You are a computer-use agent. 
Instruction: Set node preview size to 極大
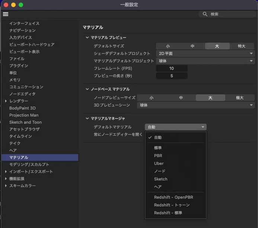(x=240, y=98)
